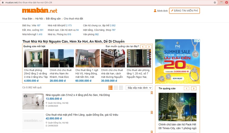Open Nguyễn Ngọc Nại office photo
229x133 pixels.
pyautogui.click(x=139, y=58)
